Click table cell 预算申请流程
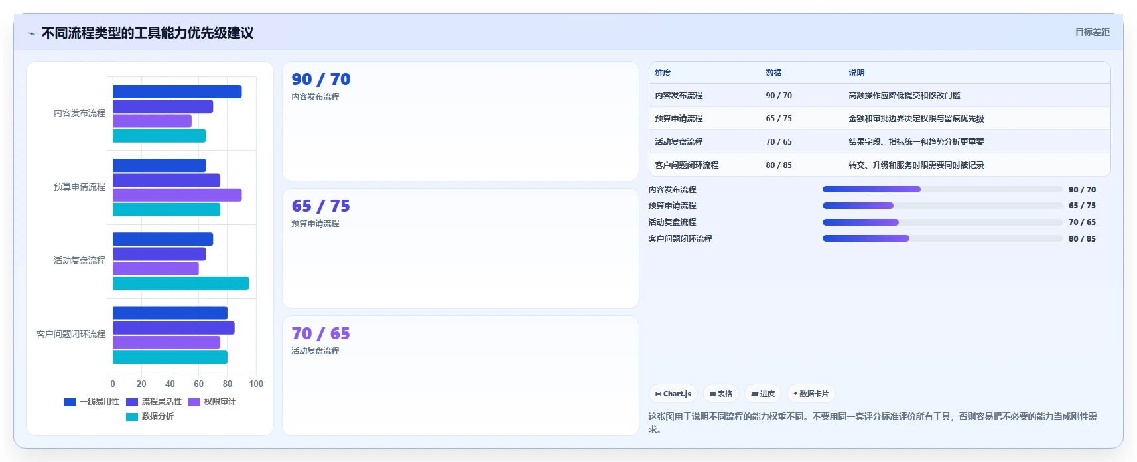 679,119
